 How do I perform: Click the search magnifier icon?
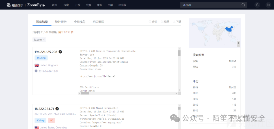(x=243, y=5)
